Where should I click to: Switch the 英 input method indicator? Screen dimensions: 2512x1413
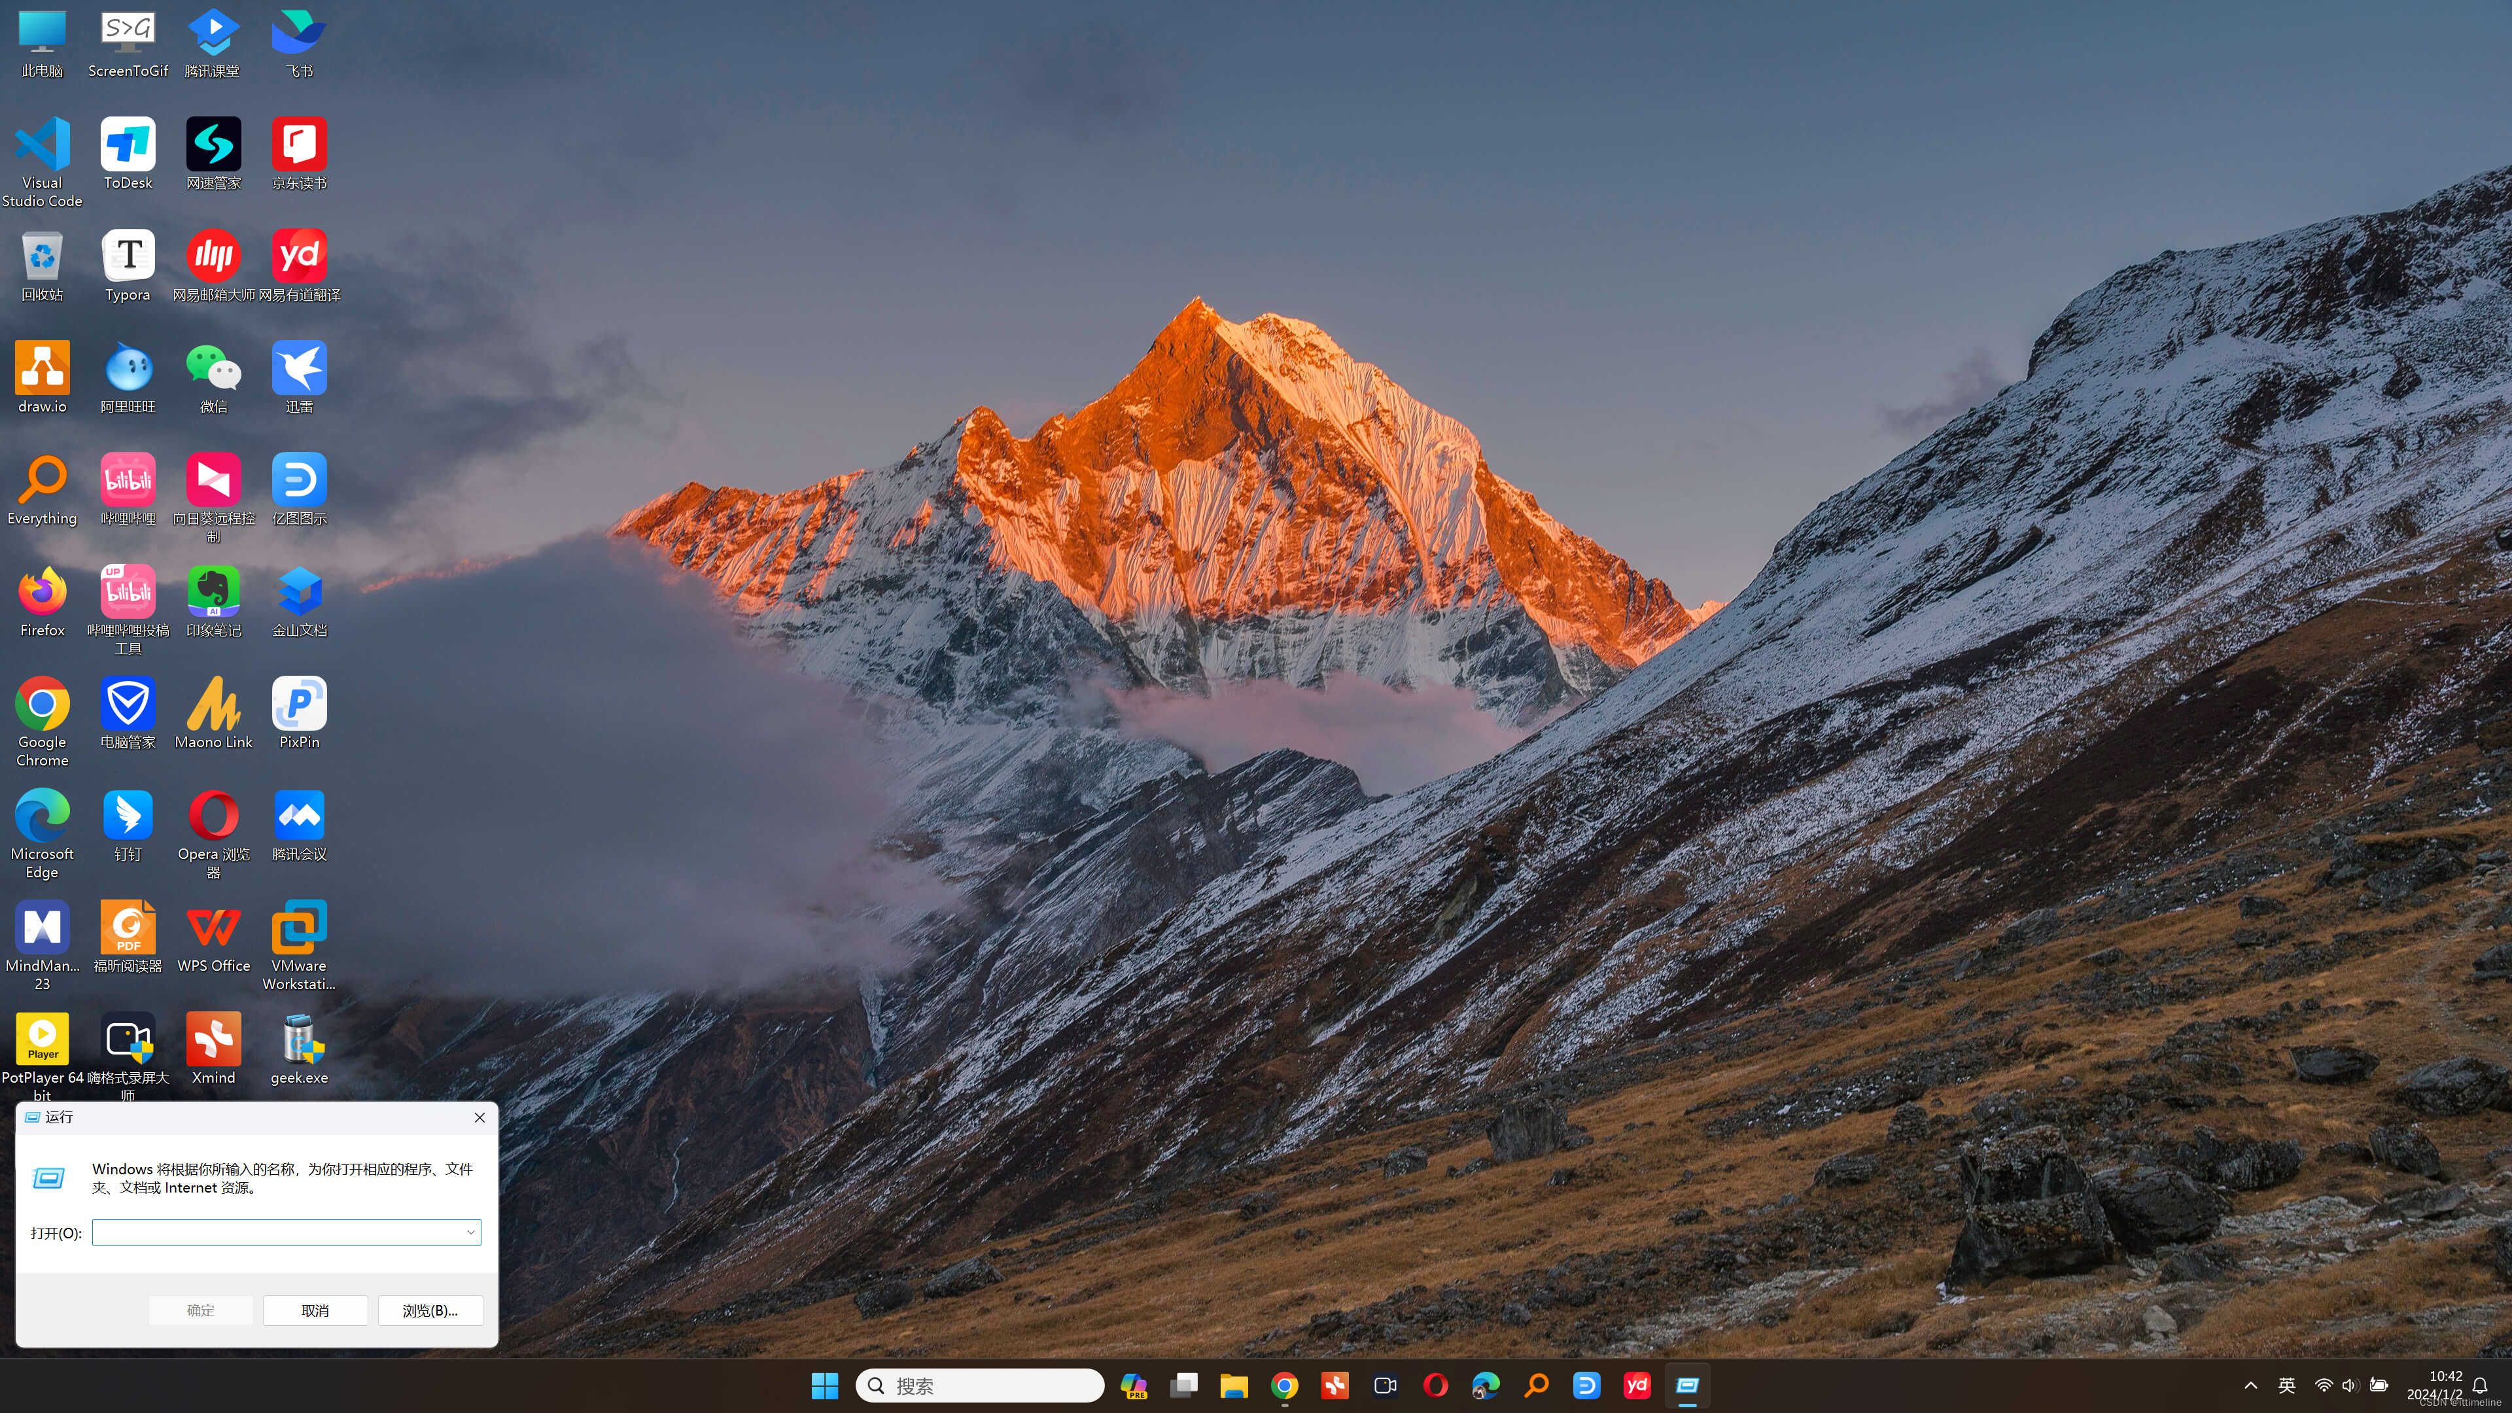2287,1386
